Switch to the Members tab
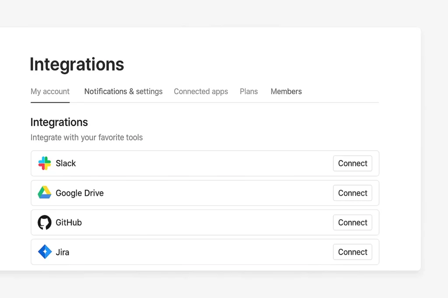This screenshot has height=298, width=448. (286, 92)
